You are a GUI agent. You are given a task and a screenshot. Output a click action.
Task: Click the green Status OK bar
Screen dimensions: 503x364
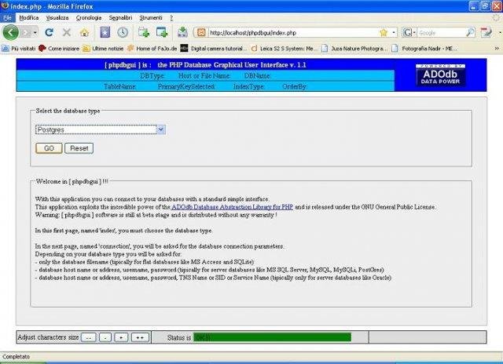[x=273, y=337]
